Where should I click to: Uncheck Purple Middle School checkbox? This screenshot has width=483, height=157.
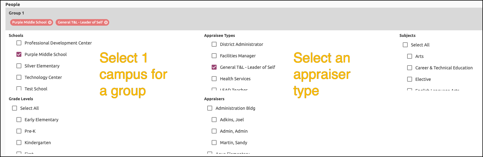19,54
